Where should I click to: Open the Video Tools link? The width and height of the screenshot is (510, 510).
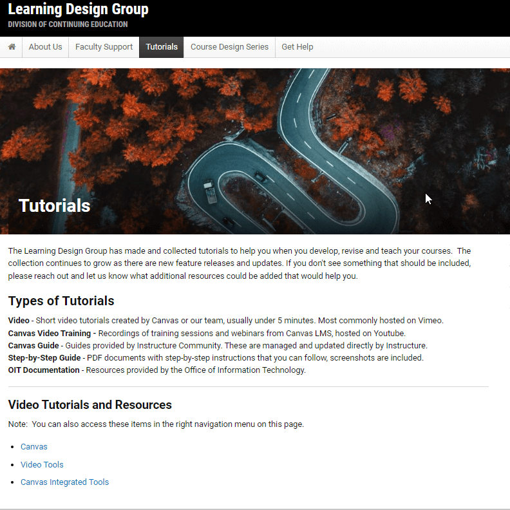tap(42, 465)
